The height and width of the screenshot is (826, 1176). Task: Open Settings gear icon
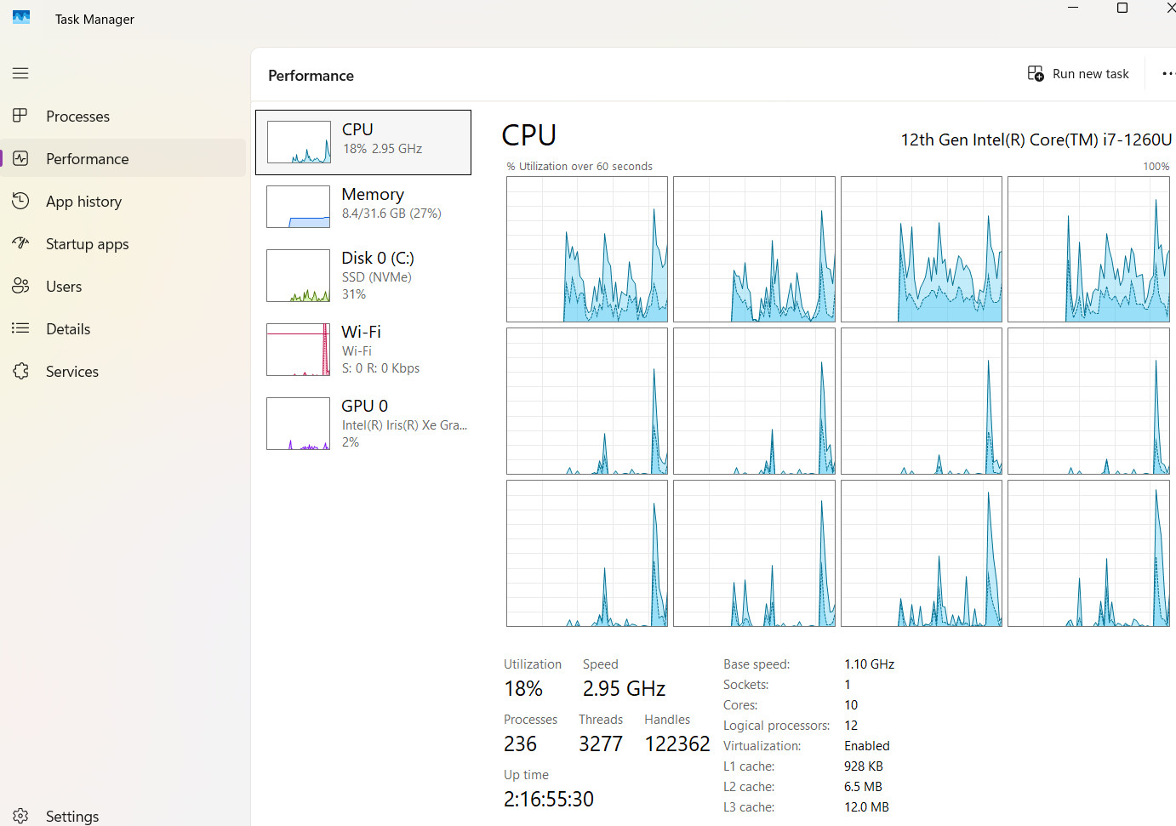20,816
